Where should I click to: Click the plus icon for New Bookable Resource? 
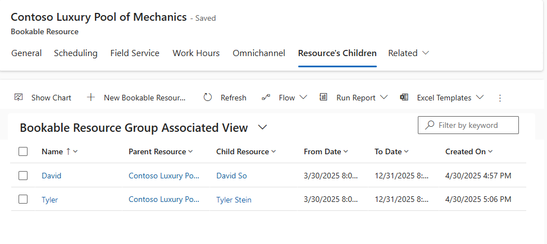(x=91, y=98)
